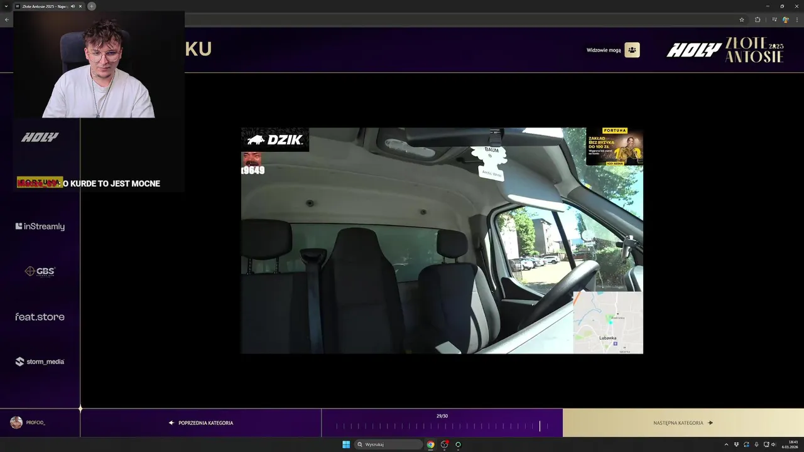
Task: Open the clock and date showing 18:41
Action: pyautogui.click(x=790, y=444)
